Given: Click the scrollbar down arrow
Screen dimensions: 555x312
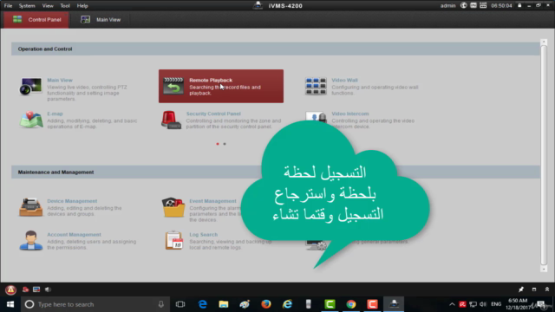Looking at the screenshot, I should pos(544,269).
